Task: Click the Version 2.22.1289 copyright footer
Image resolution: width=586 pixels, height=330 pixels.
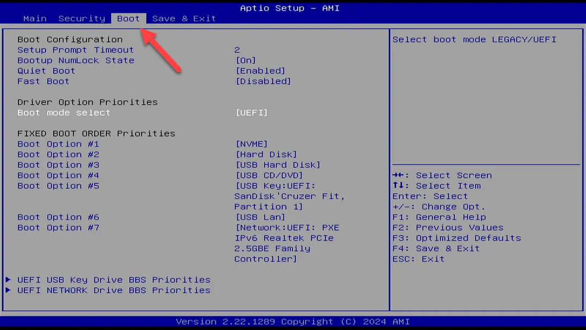Action: click(292, 321)
